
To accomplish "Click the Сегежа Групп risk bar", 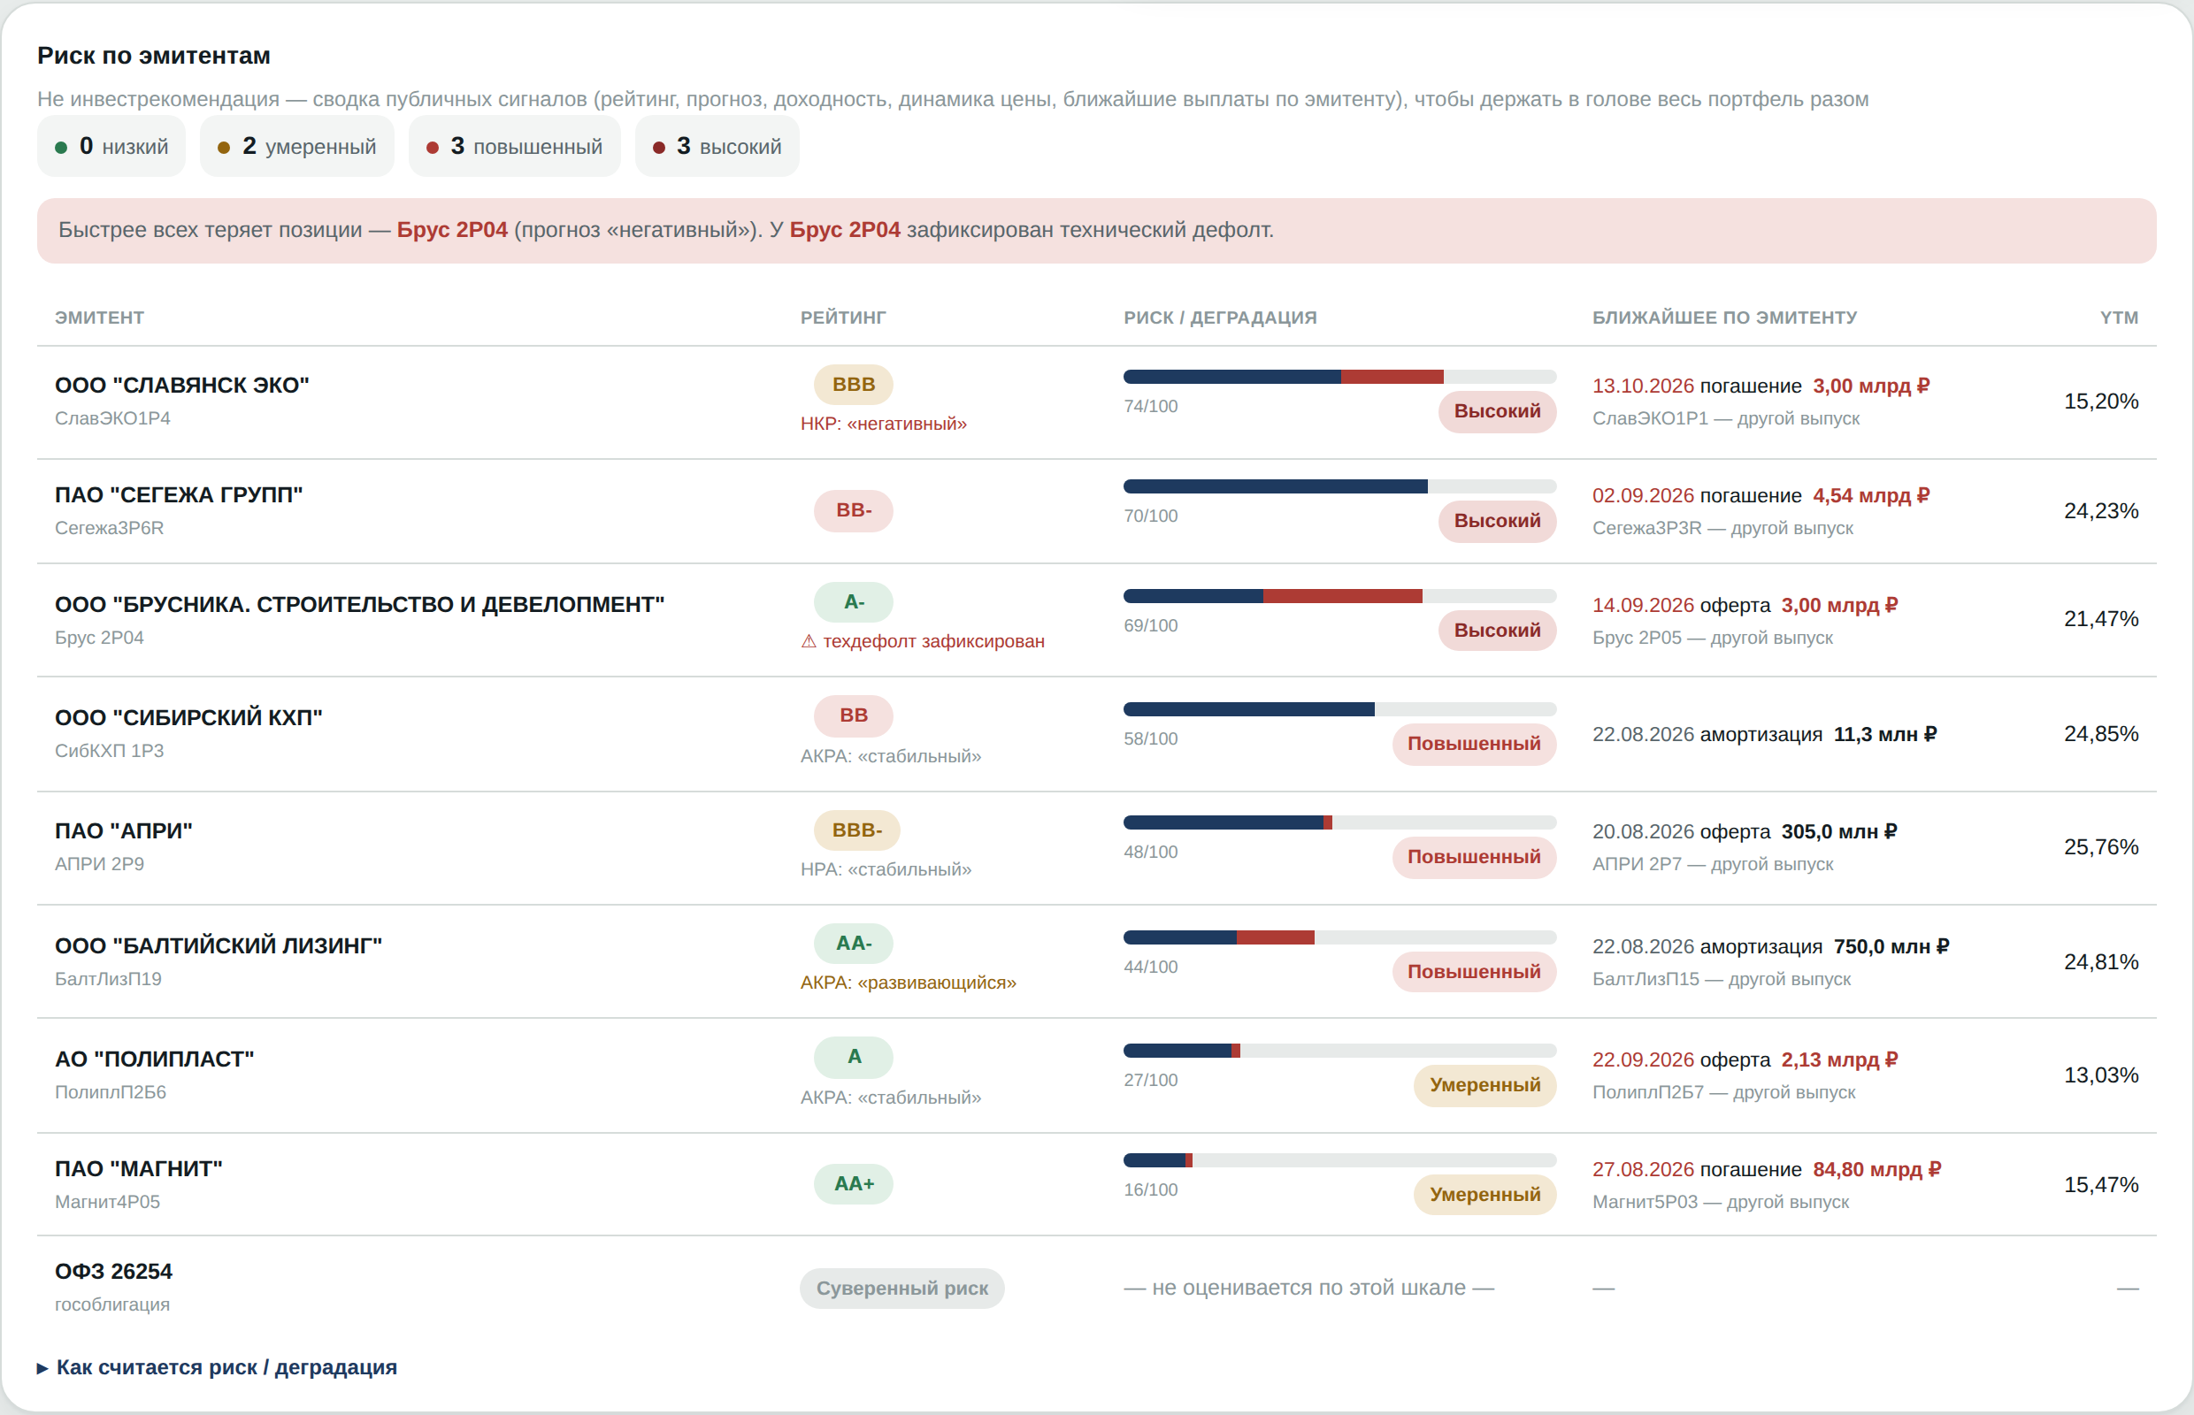I will [x=1339, y=486].
